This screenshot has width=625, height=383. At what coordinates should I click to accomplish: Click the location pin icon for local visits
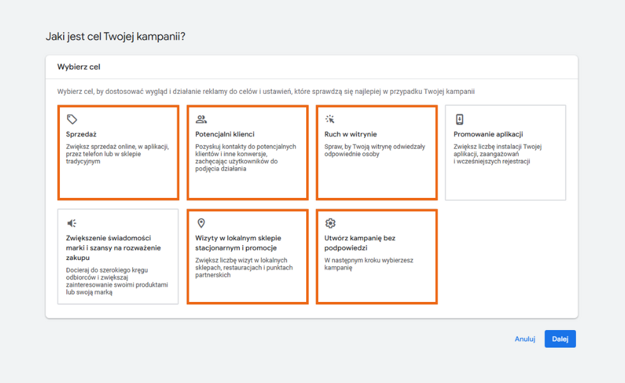202,223
